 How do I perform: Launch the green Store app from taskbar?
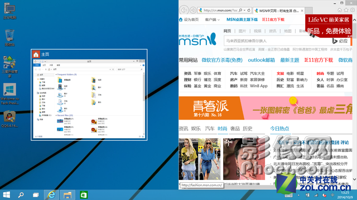click(84, 195)
